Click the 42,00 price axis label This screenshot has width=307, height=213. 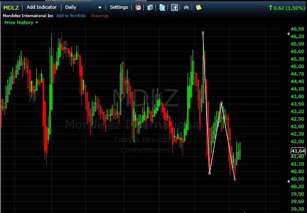[x=297, y=141]
